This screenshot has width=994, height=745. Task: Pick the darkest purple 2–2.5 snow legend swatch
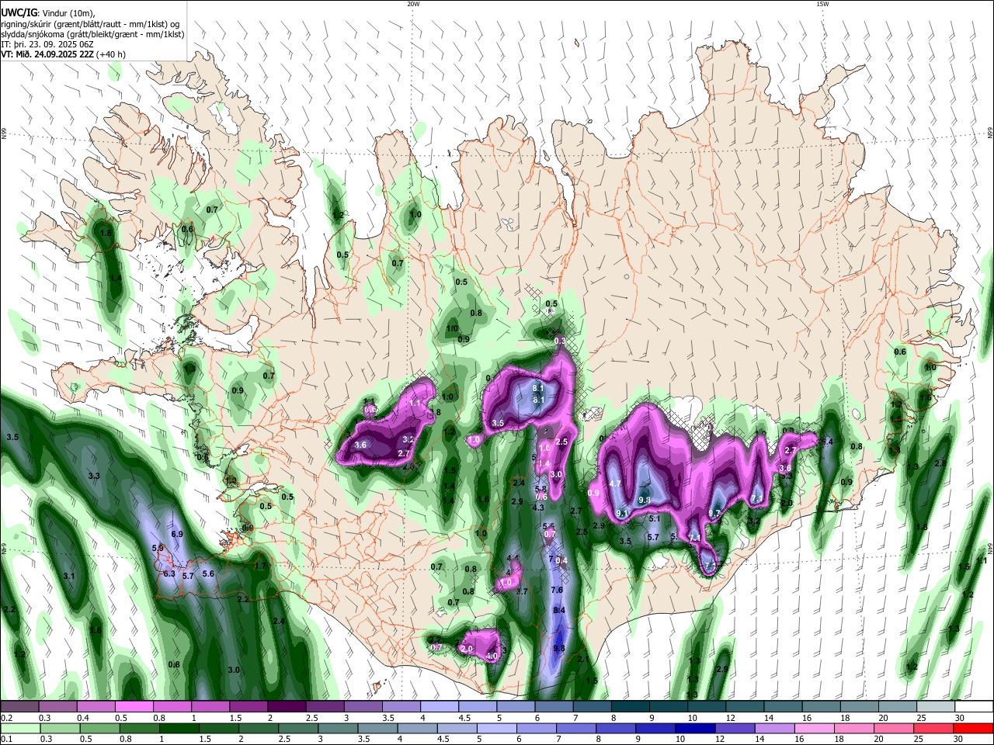point(287,706)
